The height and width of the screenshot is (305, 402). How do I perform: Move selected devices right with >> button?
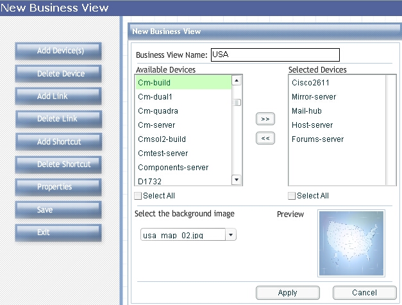pos(265,119)
